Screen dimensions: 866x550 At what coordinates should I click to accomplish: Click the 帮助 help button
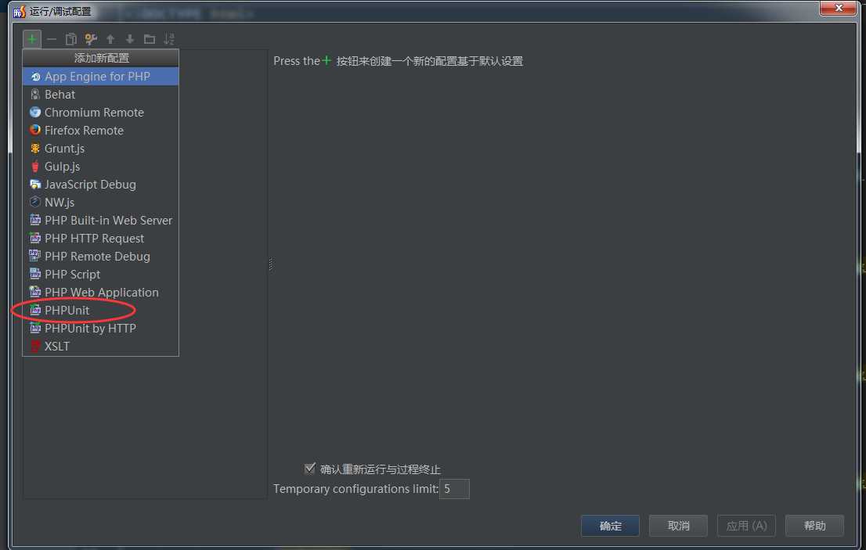(x=814, y=526)
